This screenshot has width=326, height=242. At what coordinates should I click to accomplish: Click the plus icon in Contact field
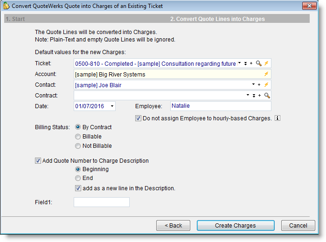point(259,85)
